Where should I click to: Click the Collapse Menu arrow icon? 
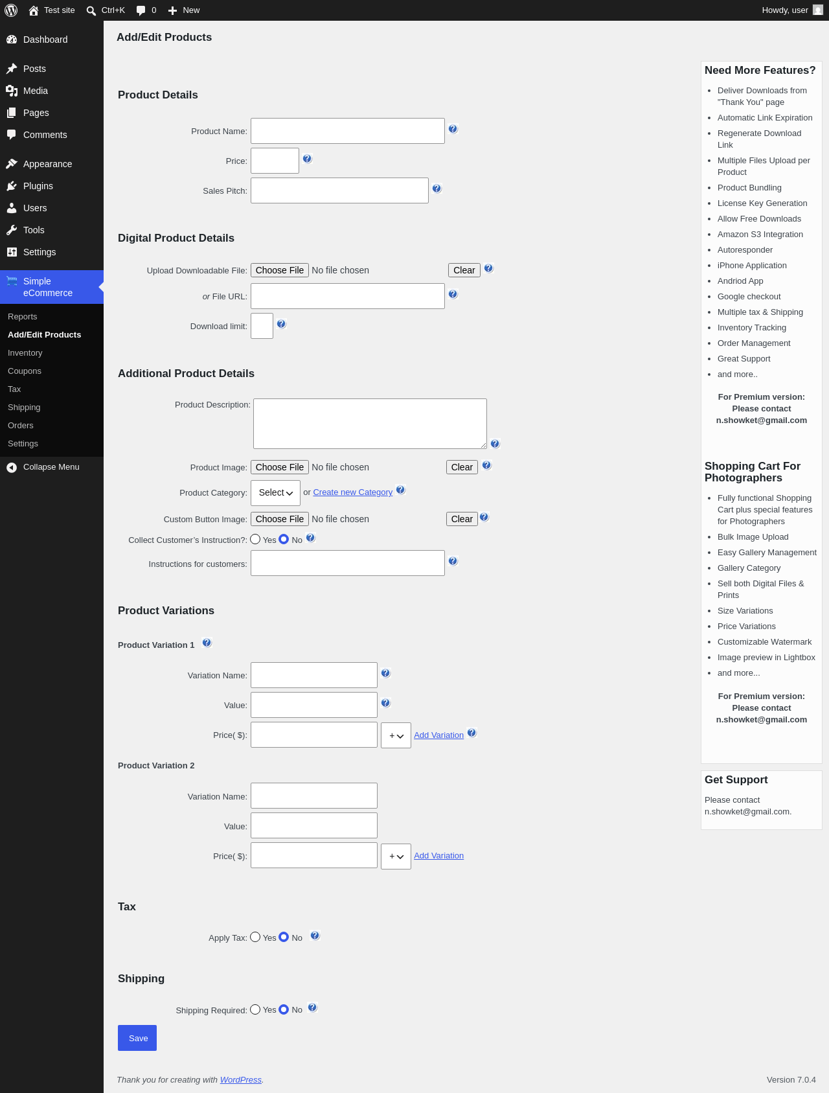(12, 467)
